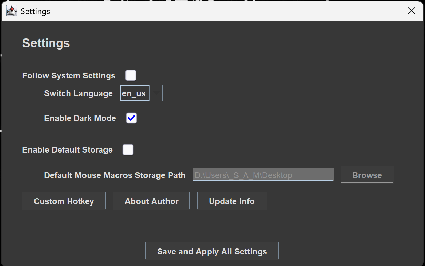Click the Switch Language label
425x266 pixels.
78,93
